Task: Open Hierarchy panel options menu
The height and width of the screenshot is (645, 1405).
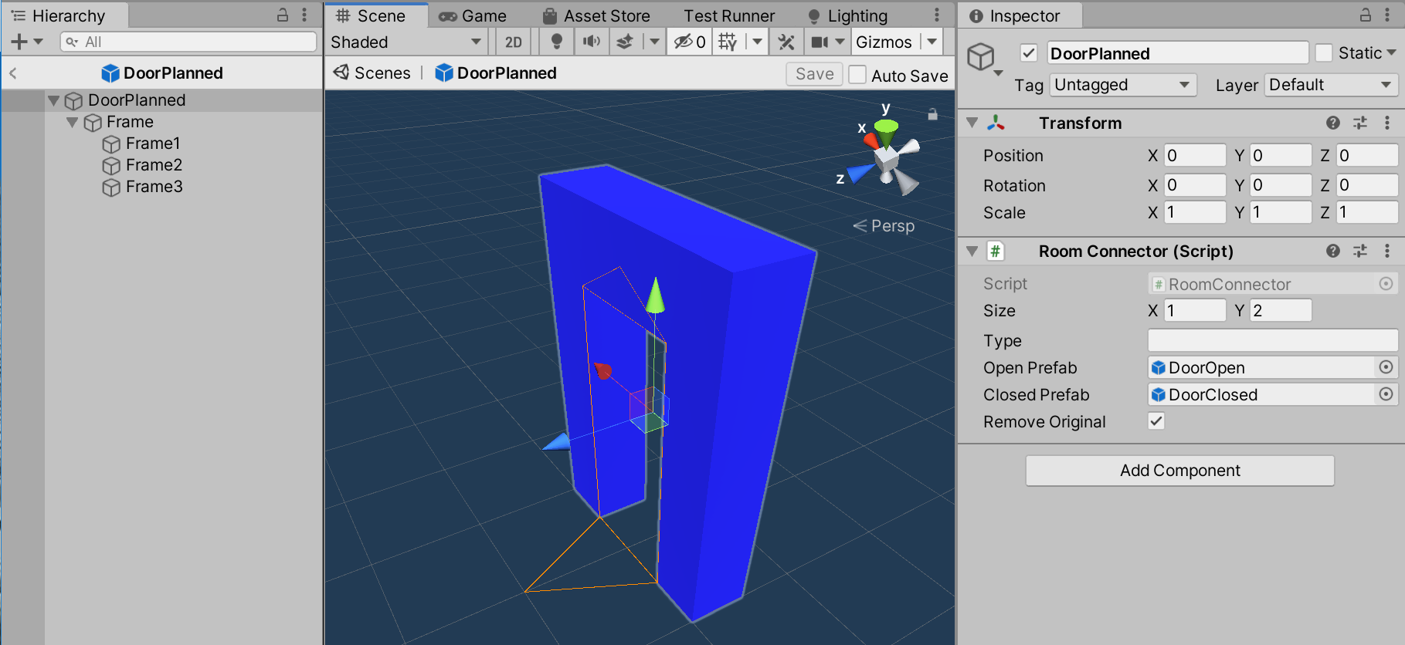Action: [x=305, y=15]
